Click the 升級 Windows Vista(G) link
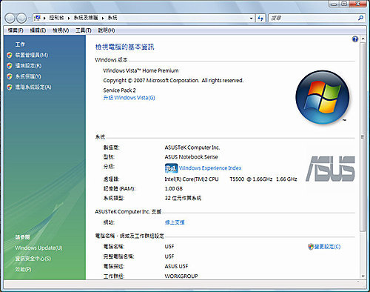 point(129,98)
